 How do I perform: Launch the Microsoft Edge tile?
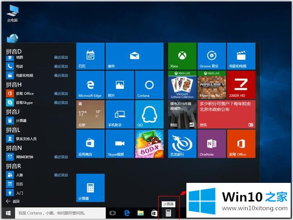[90, 85]
